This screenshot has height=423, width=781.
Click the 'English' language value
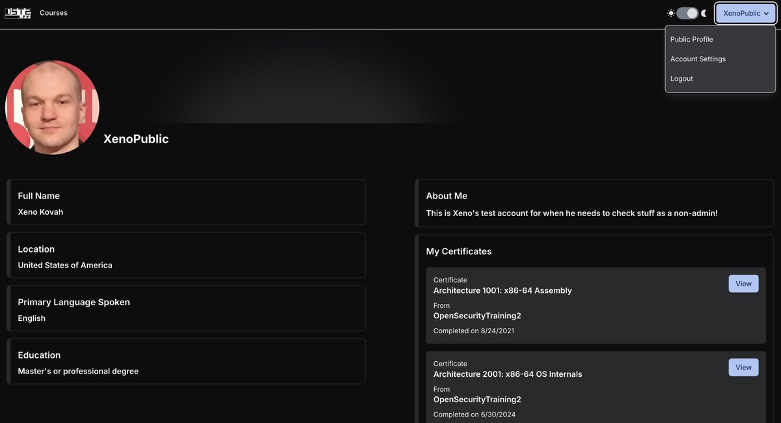[x=32, y=318]
